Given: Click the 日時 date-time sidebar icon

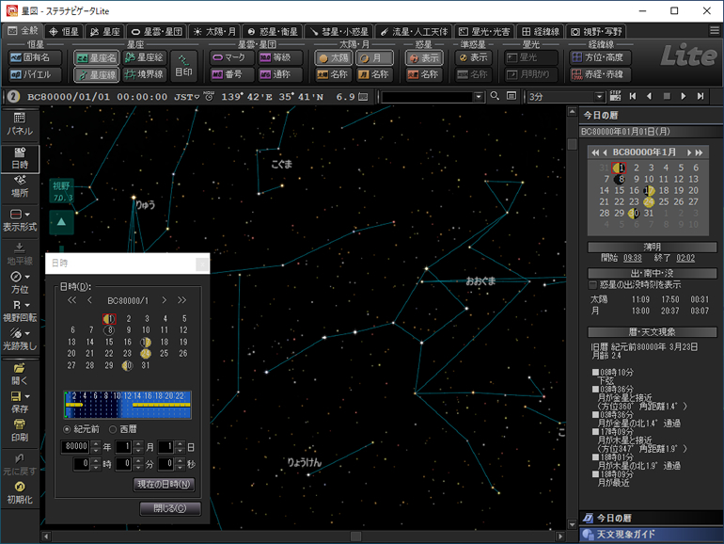Looking at the screenshot, I should point(20,158).
